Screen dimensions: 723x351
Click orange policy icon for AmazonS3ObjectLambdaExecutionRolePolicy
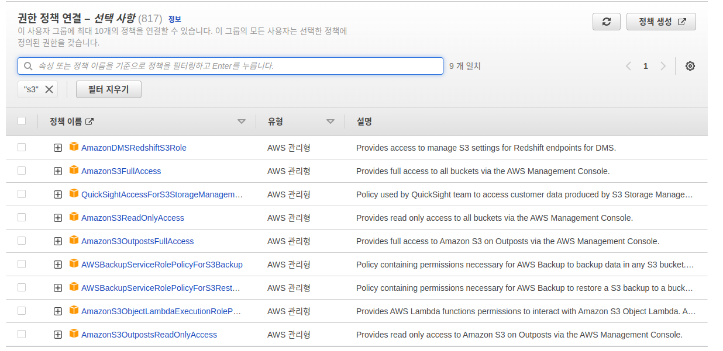pos(74,310)
